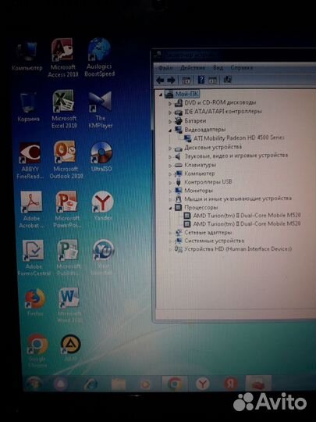
Task: Open Adobe FormsCentral shortcut
Action: tap(34, 258)
